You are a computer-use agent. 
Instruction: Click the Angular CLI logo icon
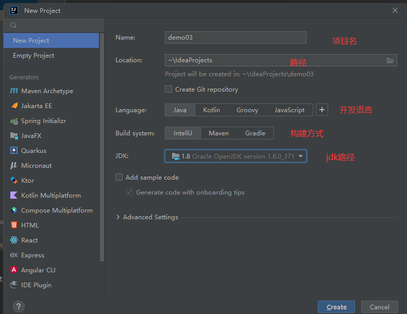coord(14,270)
